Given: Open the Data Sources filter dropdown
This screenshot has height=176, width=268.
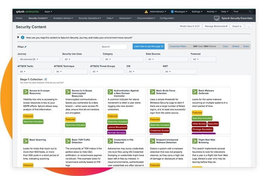Looking at the screenshot, I should pos(167,59).
